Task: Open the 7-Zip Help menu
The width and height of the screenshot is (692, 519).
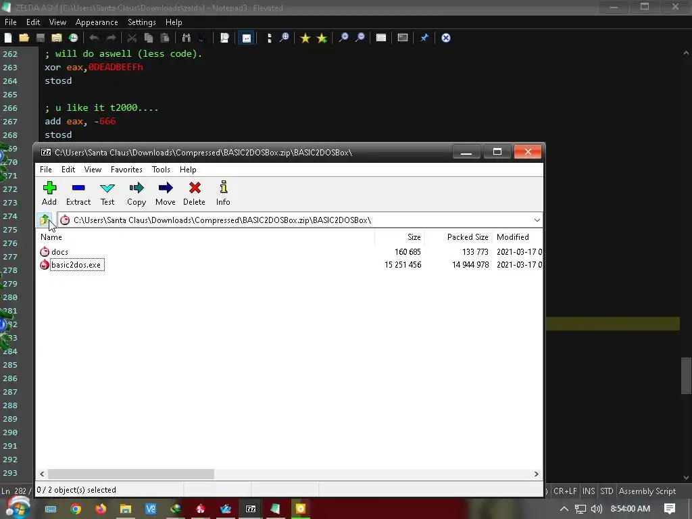Action: [x=188, y=170]
